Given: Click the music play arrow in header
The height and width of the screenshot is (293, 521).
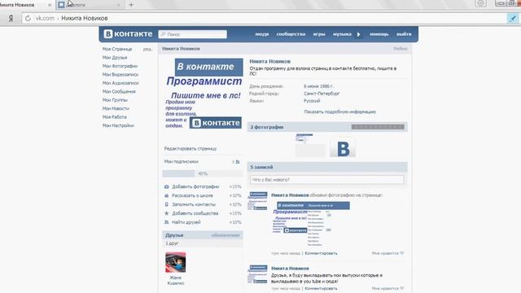Looking at the screenshot, I should (358, 34).
